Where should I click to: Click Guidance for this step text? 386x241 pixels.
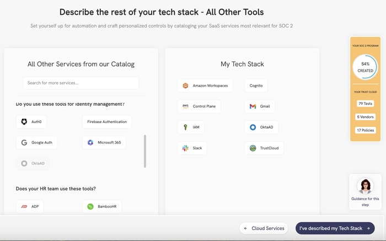pos(365,202)
